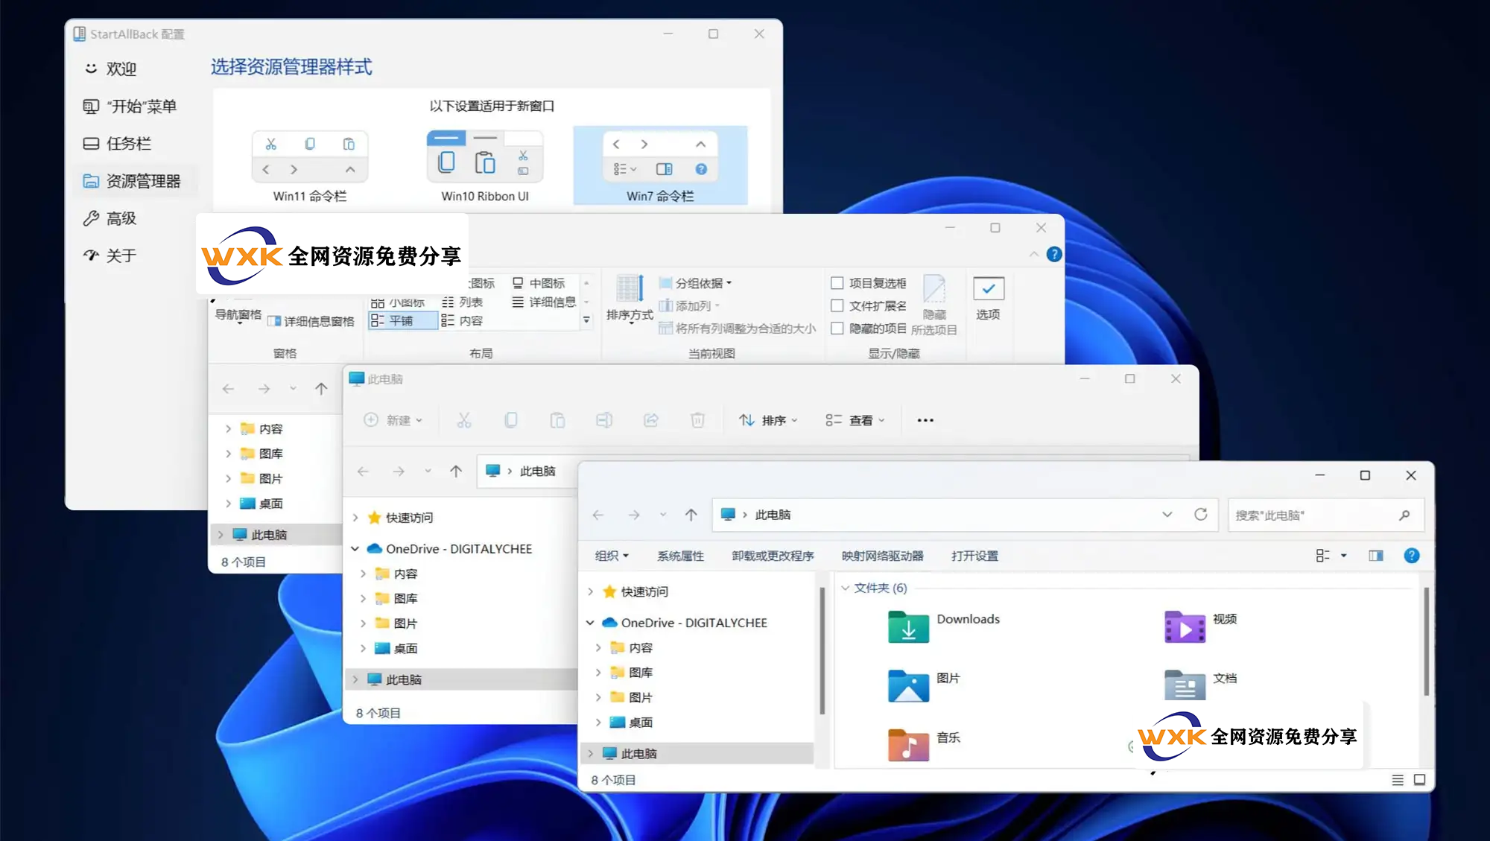Click the cut scissors icon in Win11 toolbar

(x=464, y=420)
